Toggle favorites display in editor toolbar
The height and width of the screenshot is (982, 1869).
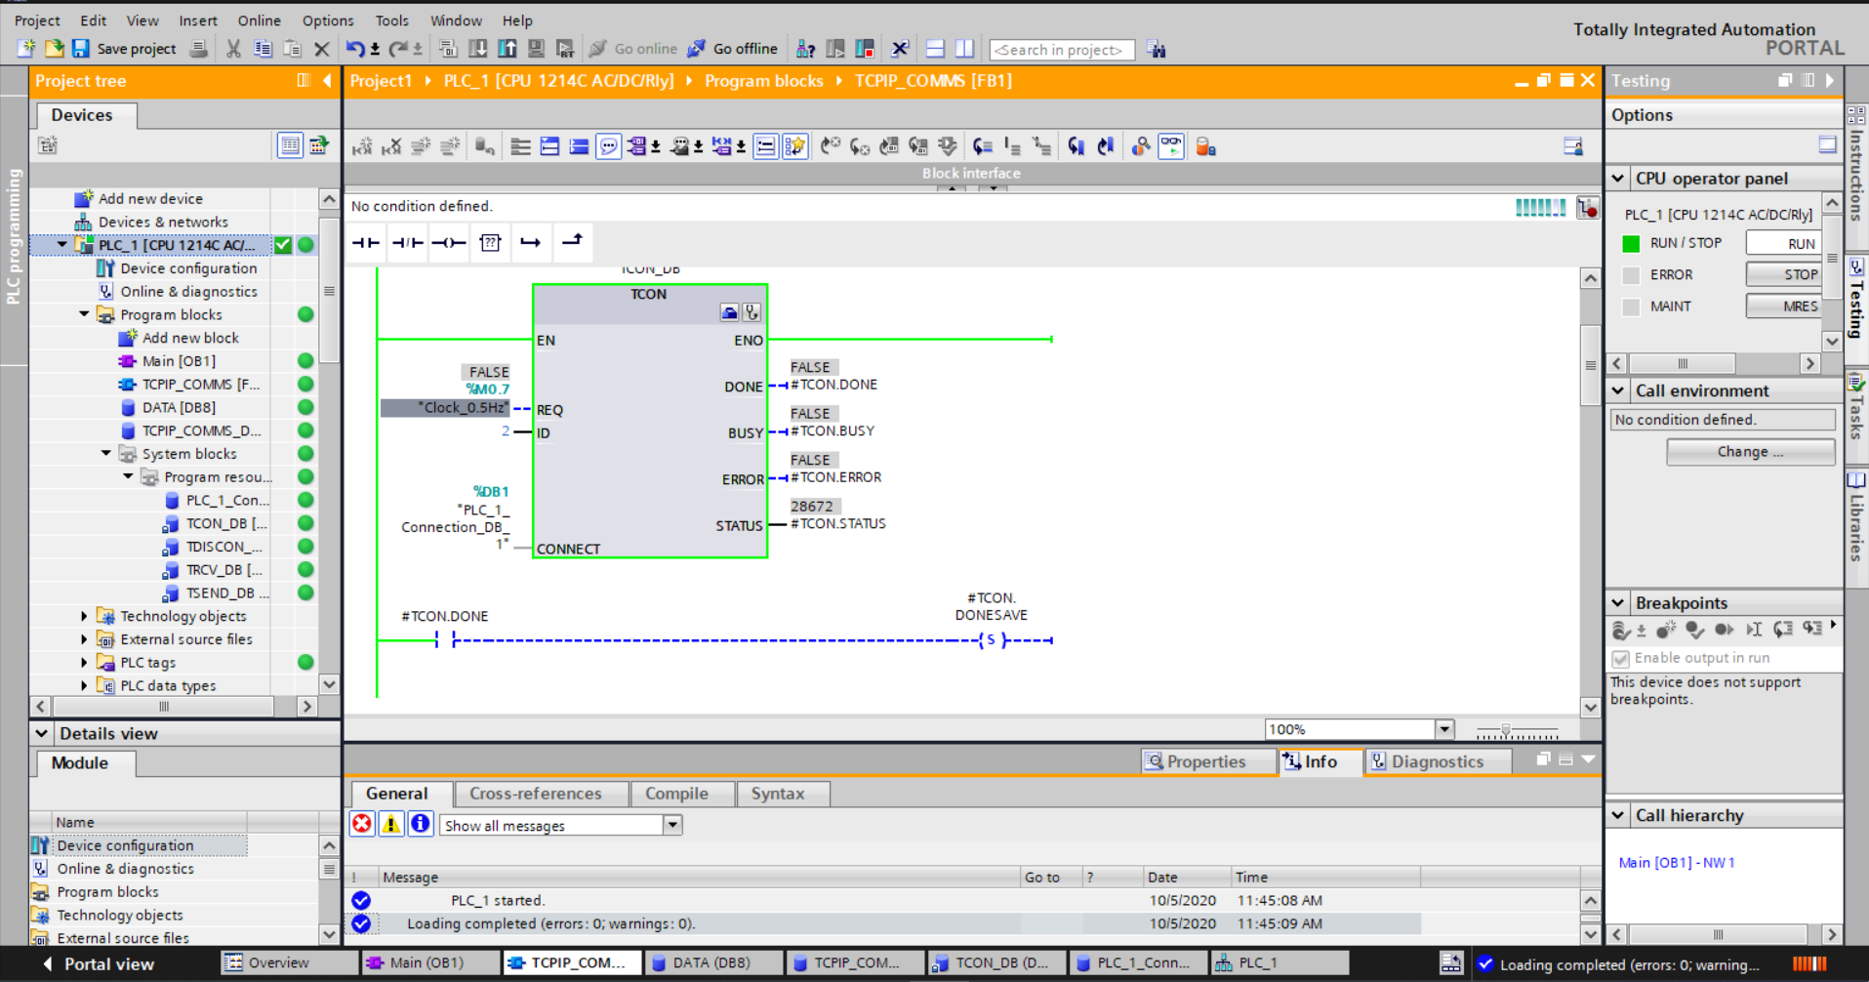coord(795,146)
